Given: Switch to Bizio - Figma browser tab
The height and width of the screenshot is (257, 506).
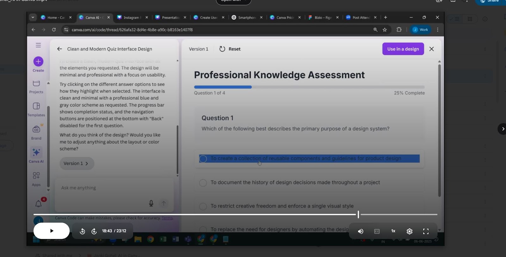Looking at the screenshot, I should (323, 17).
